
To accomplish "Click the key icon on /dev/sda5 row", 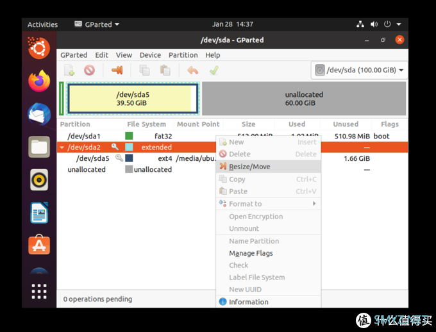I will coord(119,158).
